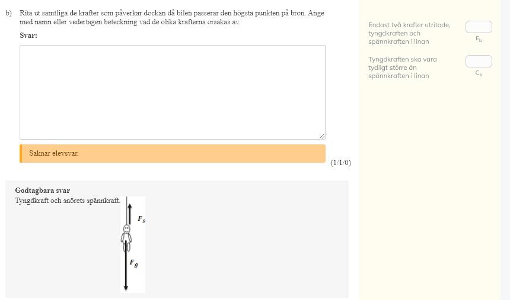Click the "Endast två krafter utritade" criterion text
510x300 pixels.
point(409,33)
